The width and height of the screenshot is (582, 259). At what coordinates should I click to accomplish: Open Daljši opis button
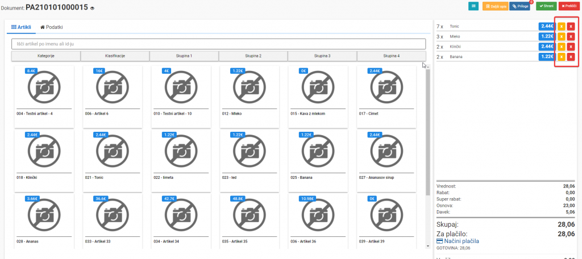point(495,6)
